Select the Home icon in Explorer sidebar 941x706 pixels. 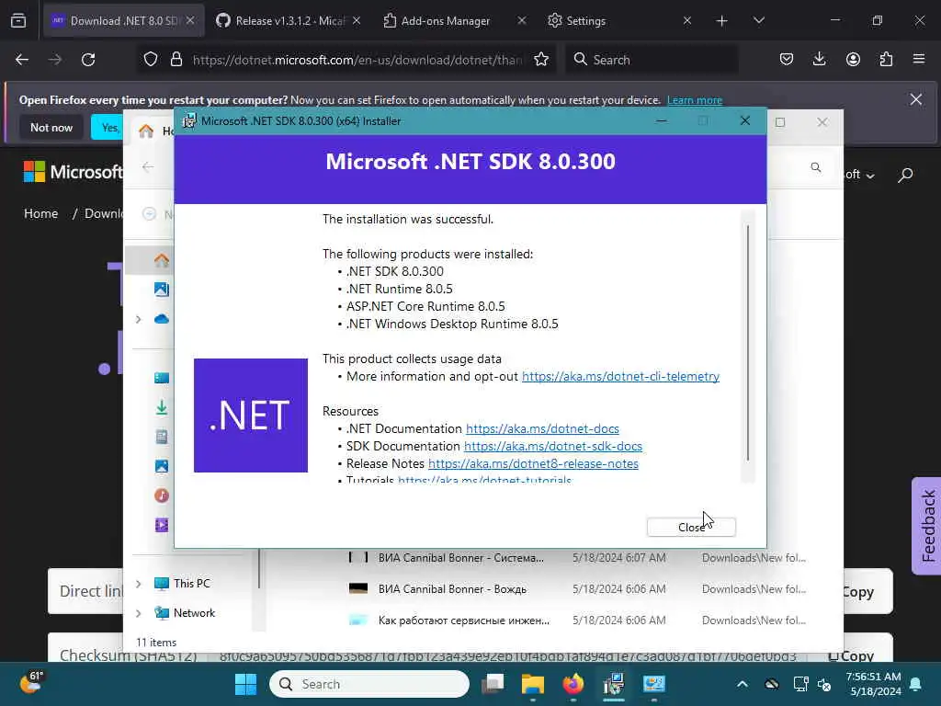162,260
